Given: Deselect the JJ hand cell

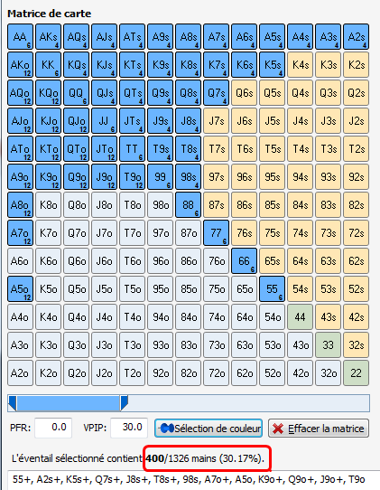Looking at the screenshot, I should tap(104, 121).
